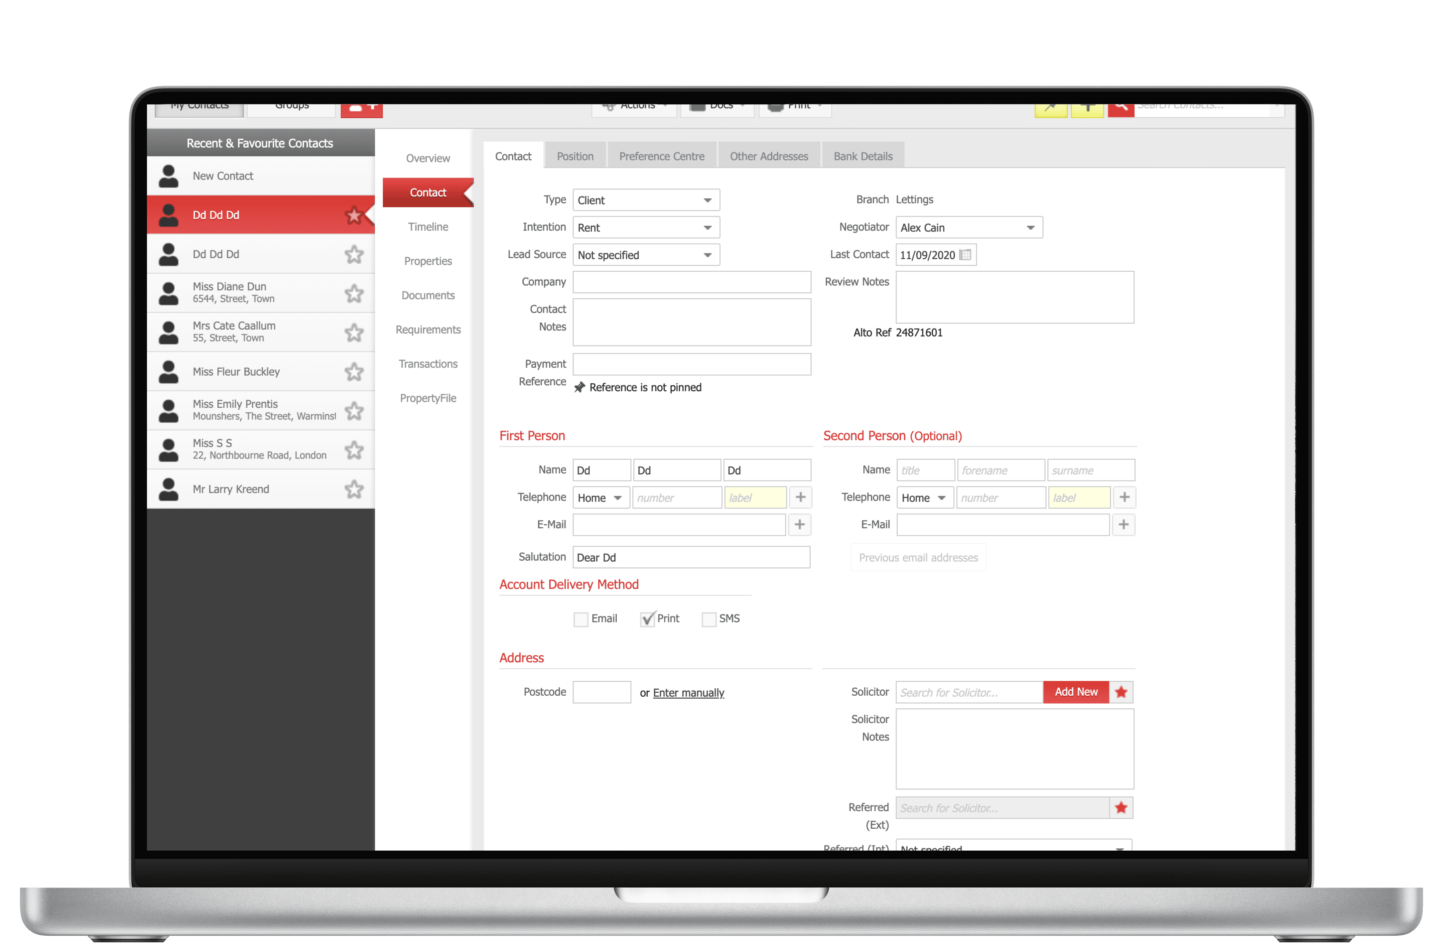The image size is (1443, 951).
Task: Select Miss Fleur Buckley from recent contacts
Action: point(236,372)
